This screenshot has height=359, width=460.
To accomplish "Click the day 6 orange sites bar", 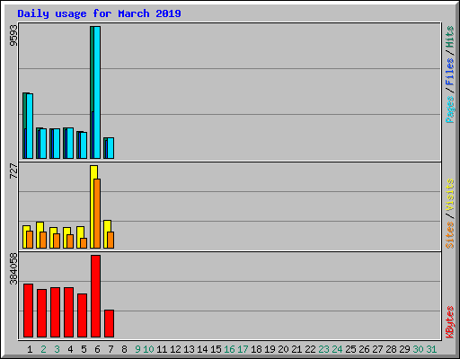I will [97, 214].
